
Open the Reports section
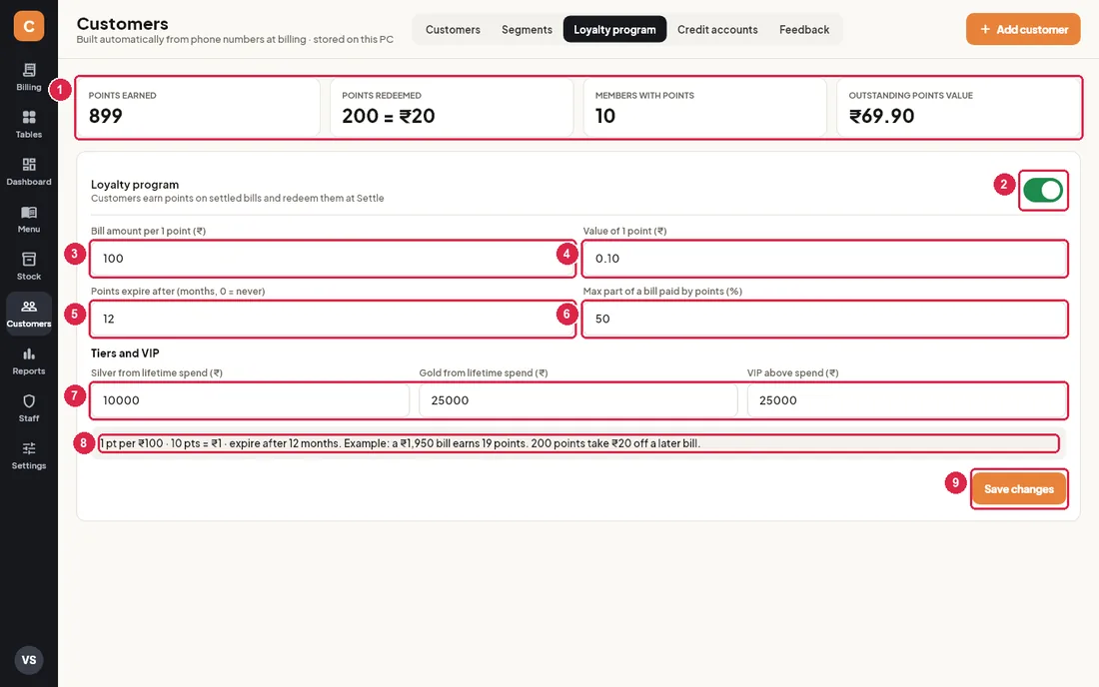coord(29,361)
